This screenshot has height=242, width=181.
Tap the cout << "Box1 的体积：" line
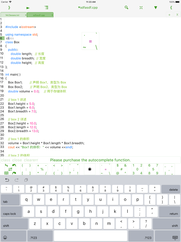tap(41, 147)
